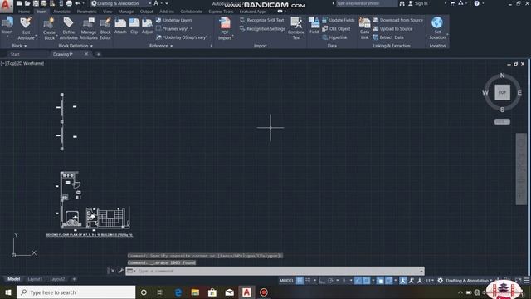The image size is (531, 299).
Task: Switch to the Home ribbon tab
Action: click(x=24, y=12)
